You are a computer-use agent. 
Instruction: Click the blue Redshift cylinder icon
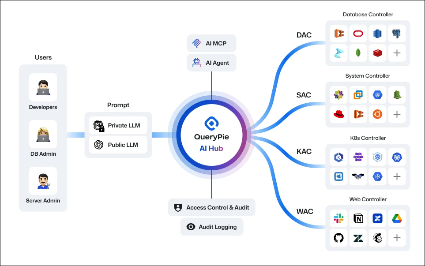click(377, 34)
